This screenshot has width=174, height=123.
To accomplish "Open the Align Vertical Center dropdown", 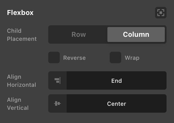I will click(x=107, y=103).
